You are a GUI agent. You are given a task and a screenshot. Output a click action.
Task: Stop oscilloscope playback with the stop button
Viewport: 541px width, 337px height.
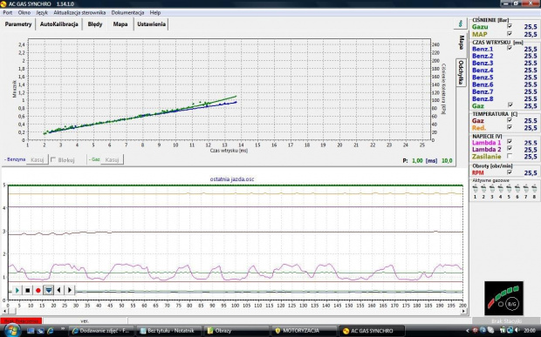click(28, 291)
